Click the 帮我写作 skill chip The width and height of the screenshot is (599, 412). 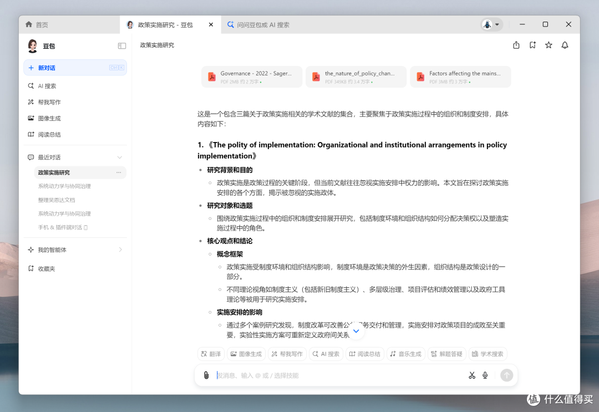pos(287,354)
